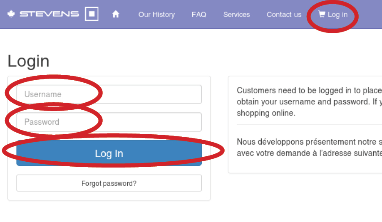
Task: Click the 'avec votre demande' text line
Action: tap(310, 153)
